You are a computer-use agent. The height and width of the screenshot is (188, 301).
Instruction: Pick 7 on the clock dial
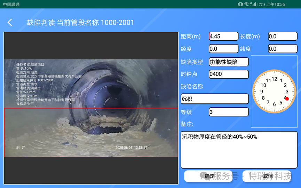point(268,103)
